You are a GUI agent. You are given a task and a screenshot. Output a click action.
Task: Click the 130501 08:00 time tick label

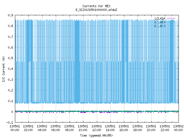[69, 128]
